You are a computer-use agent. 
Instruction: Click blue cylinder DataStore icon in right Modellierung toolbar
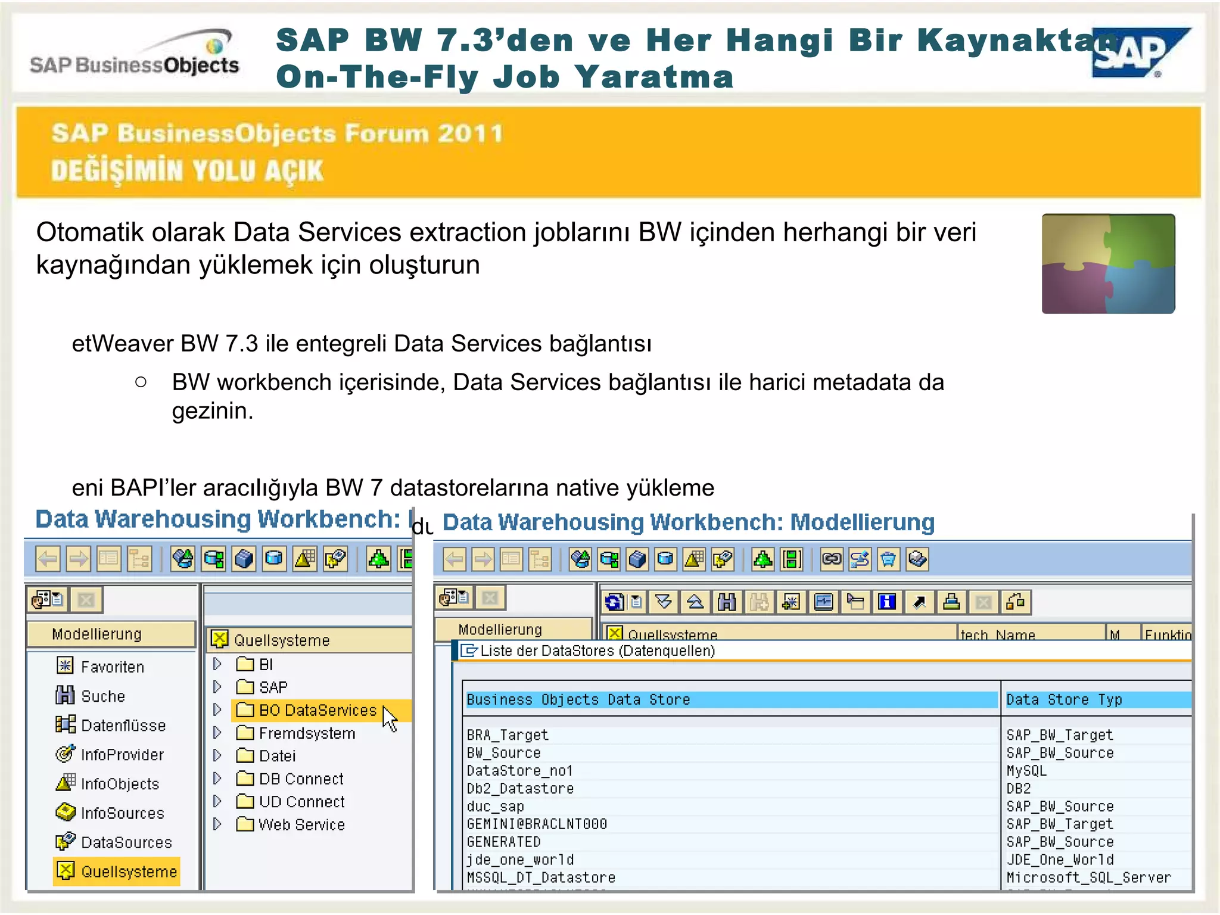coord(665,559)
